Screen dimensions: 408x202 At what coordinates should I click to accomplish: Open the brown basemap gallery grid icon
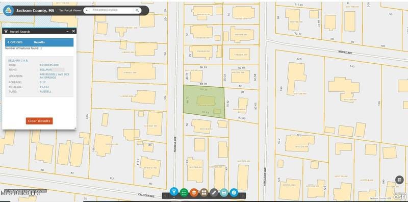204,193
